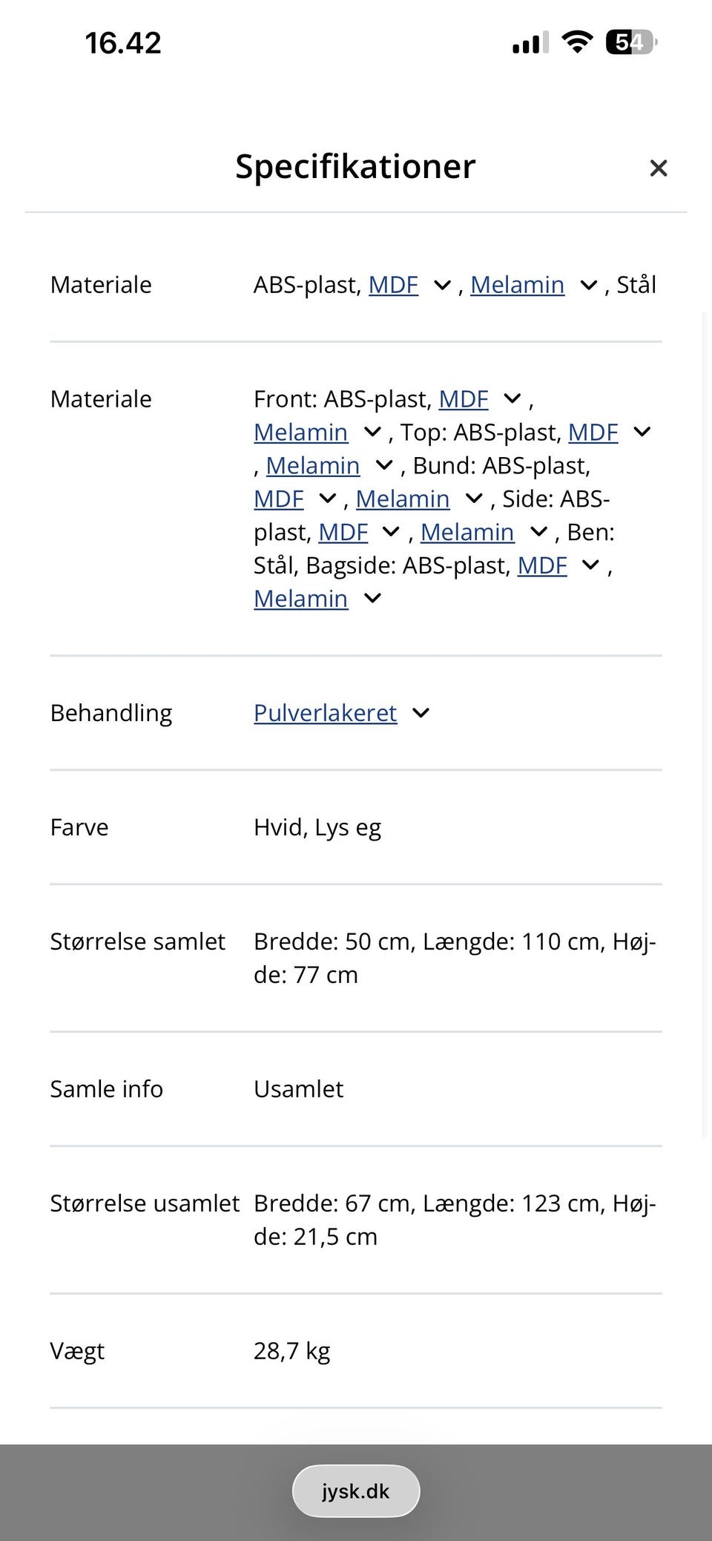Screen dimensions: 712x1541
Task: Open the Melamin link in the Side materials
Action: click(x=468, y=532)
